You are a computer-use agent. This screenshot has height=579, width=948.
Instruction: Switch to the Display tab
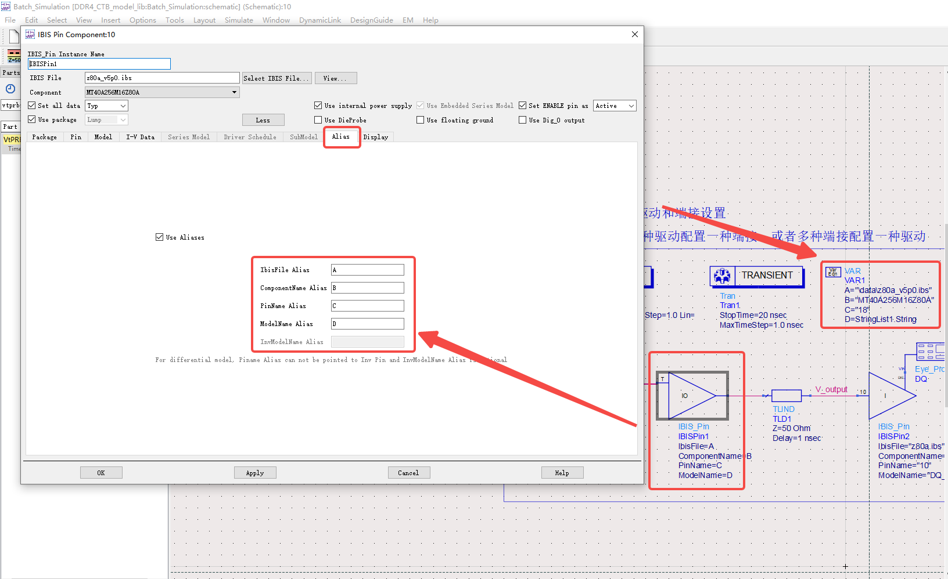tap(376, 137)
